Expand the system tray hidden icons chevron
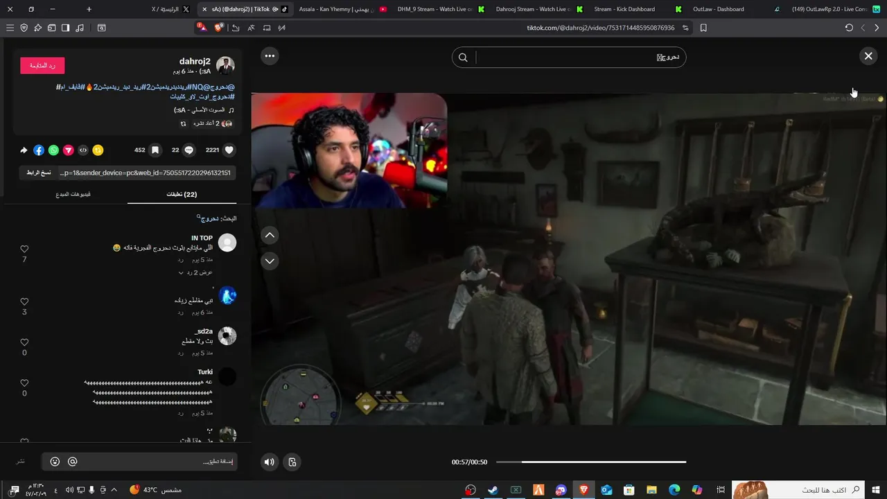 click(x=114, y=490)
